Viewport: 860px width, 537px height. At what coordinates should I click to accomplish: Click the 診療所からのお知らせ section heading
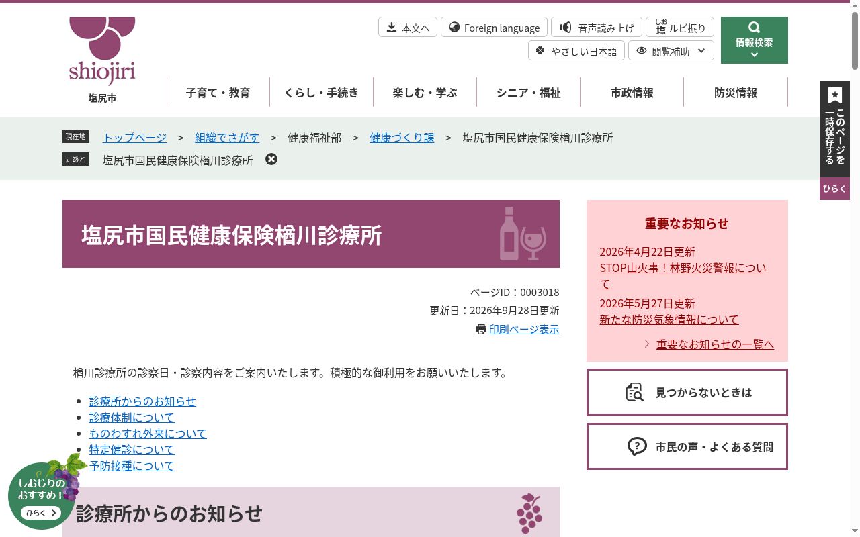tap(169, 514)
